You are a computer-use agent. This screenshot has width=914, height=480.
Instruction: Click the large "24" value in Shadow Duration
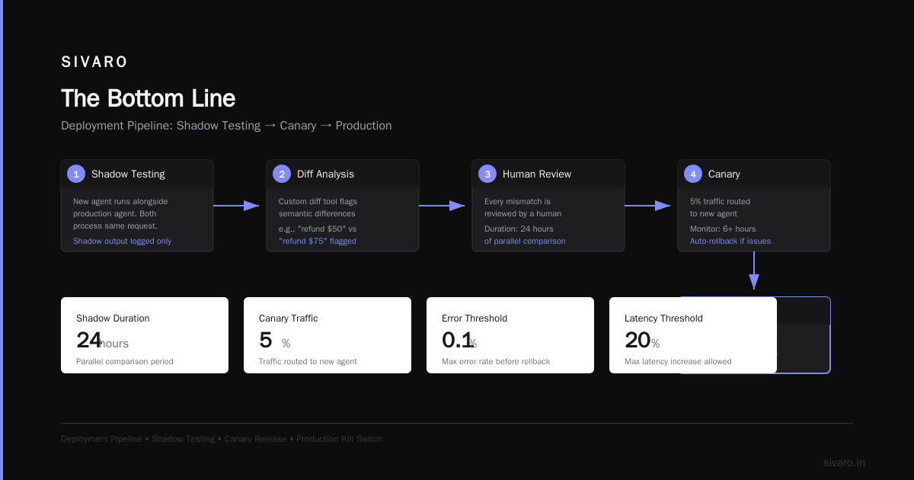pos(88,340)
